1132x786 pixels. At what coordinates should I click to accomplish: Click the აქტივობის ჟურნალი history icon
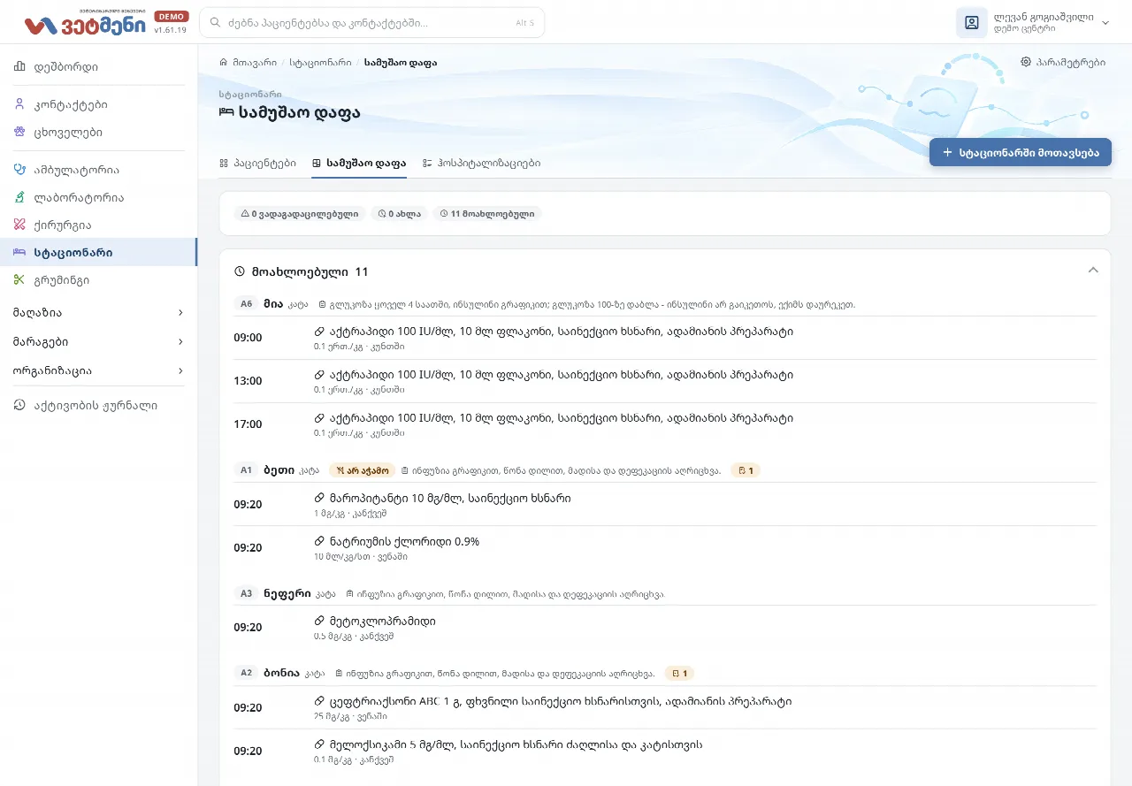pos(19,406)
